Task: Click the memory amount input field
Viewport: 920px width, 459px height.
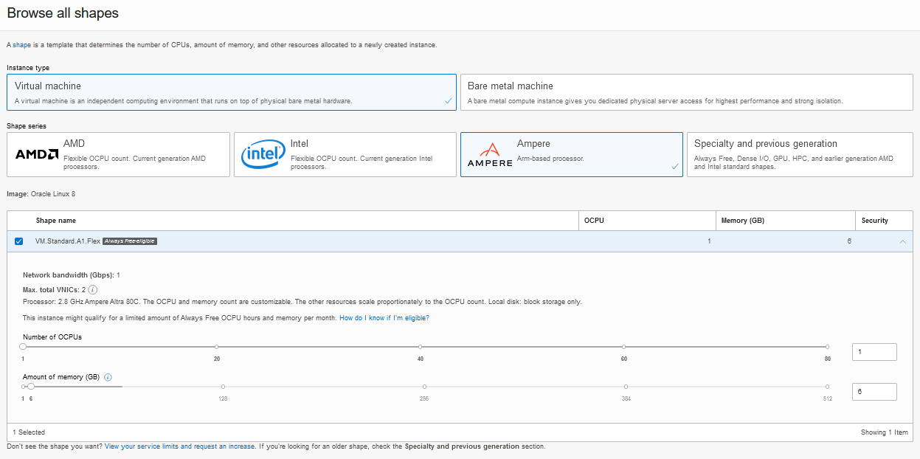Action: 874,392
